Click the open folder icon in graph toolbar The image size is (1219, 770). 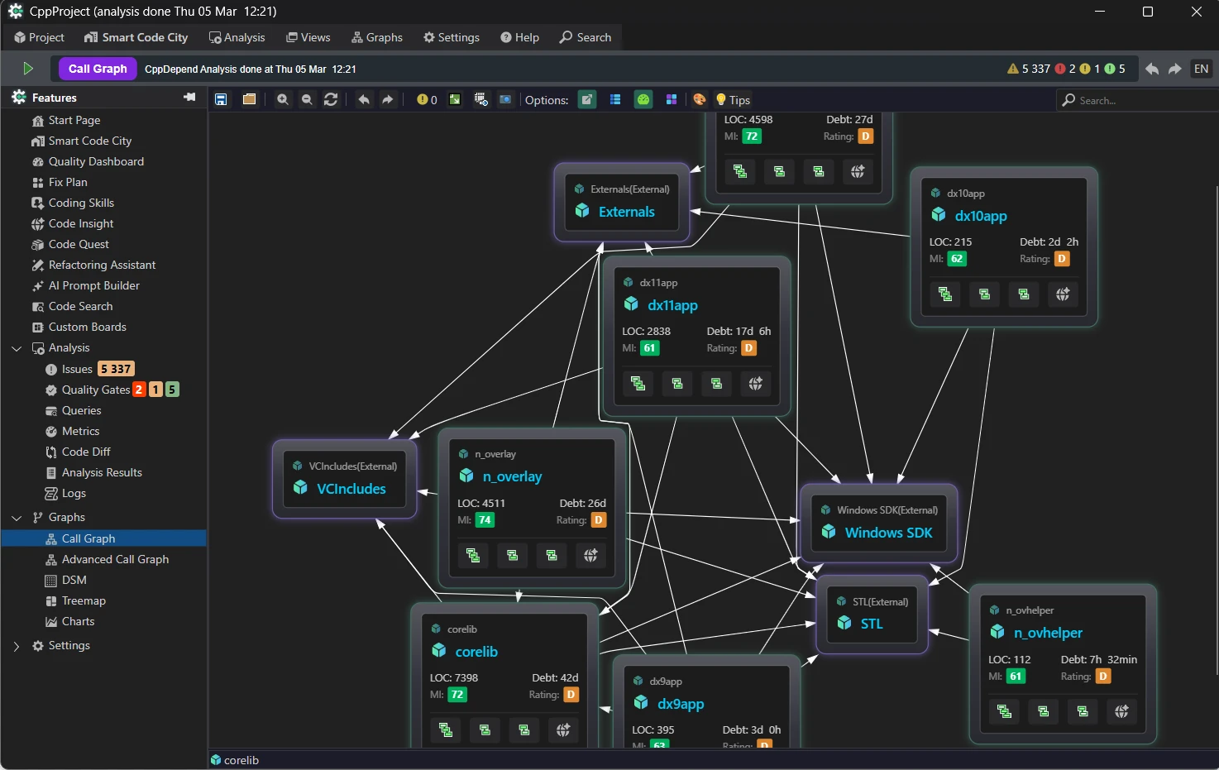249,99
